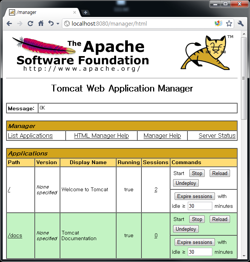Click the colorful extension icon in the address bar
Viewport: 250px width, 262px height.
[x=218, y=23]
